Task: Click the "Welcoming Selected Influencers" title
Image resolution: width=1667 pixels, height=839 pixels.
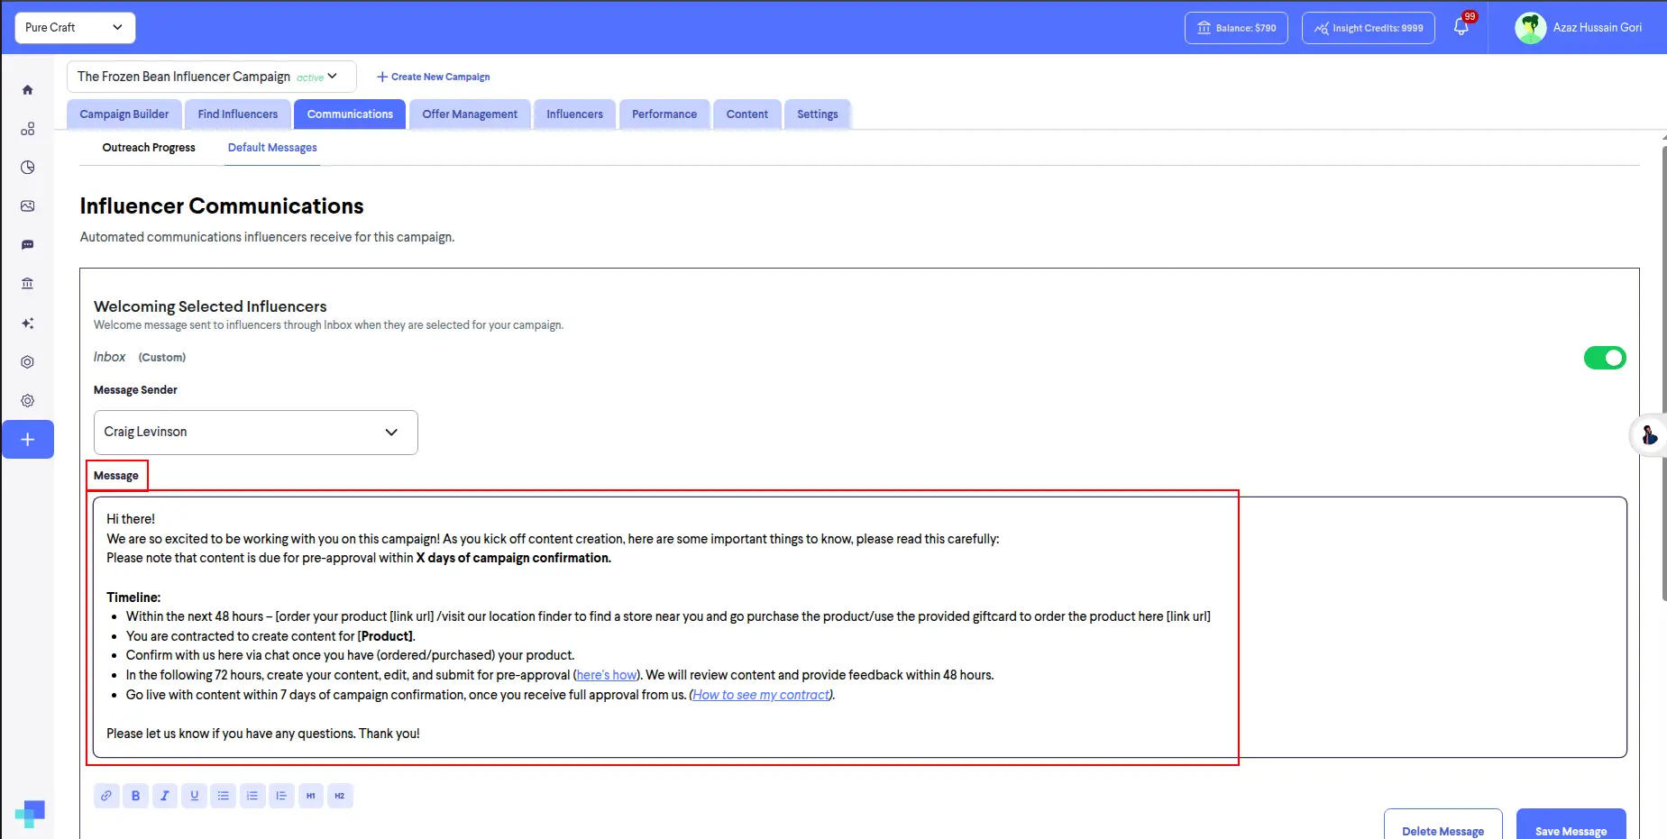Action: pyautogui.click(x=210, y=306)
